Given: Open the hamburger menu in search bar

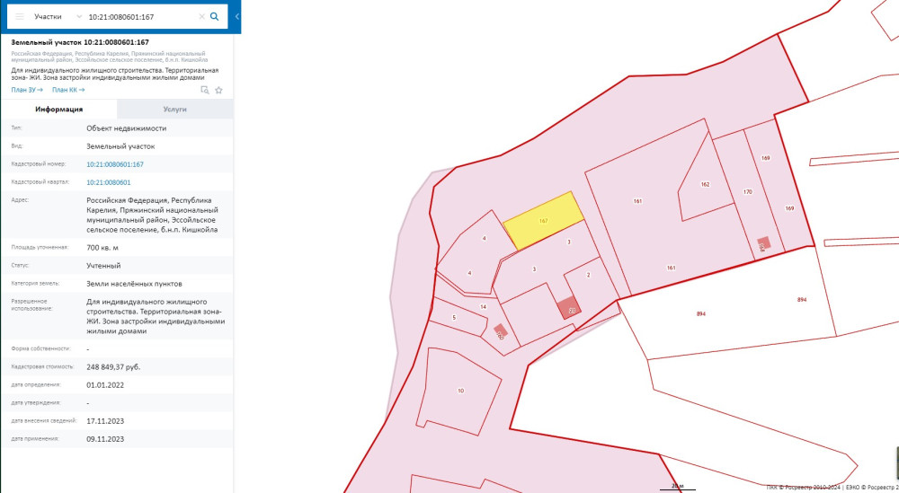Looking at the screenshot, I should (19, 17).
